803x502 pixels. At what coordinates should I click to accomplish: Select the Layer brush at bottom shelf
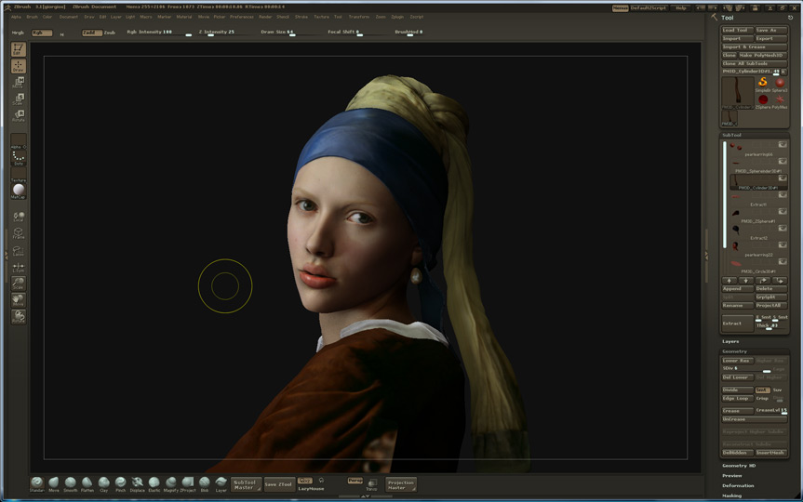click(x=221, y=483)
